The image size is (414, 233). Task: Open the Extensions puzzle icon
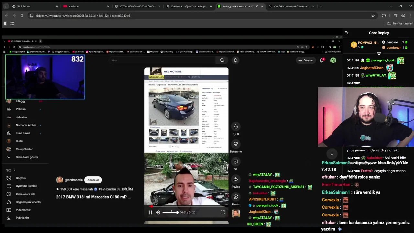coord(384,16)
